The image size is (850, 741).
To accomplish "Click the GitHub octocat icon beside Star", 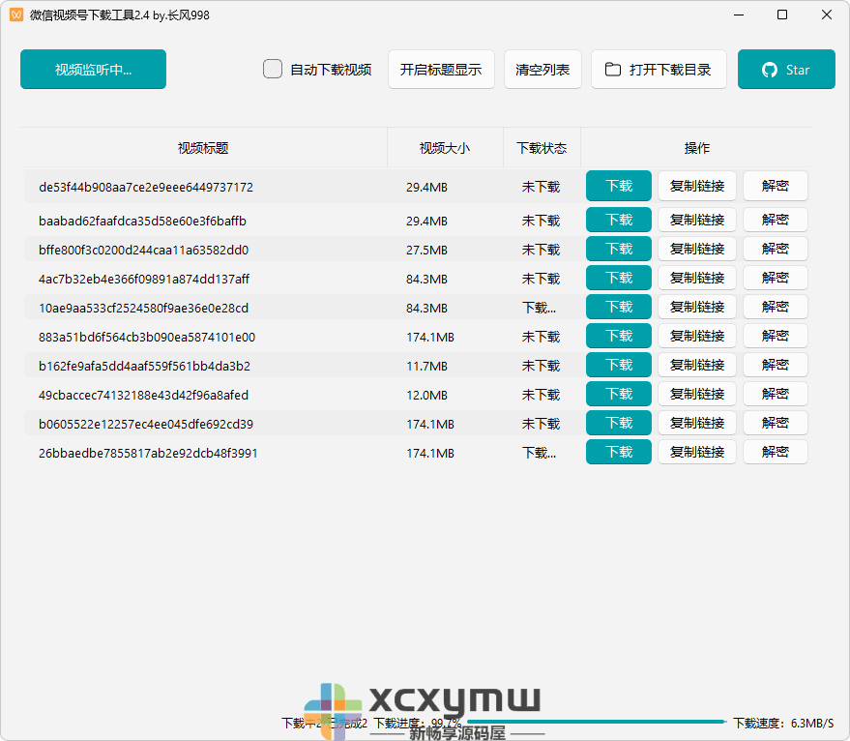I will click(x=769, y=69).
